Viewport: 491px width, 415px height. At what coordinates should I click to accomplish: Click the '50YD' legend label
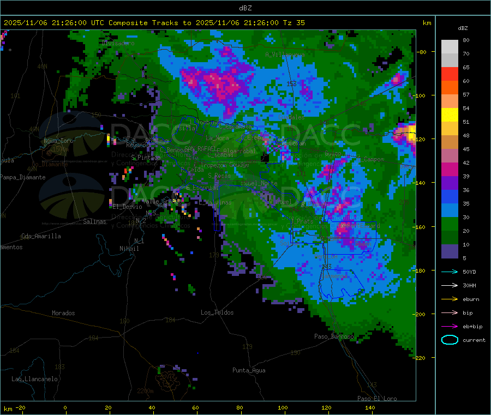tap(469, 272)
